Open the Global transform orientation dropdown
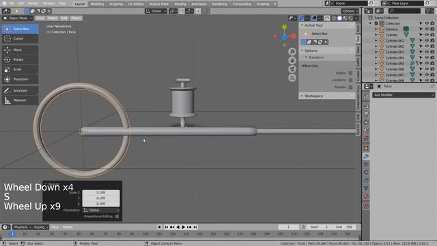The width and height of the screenshot is (437, 246). tap(156, 11)
